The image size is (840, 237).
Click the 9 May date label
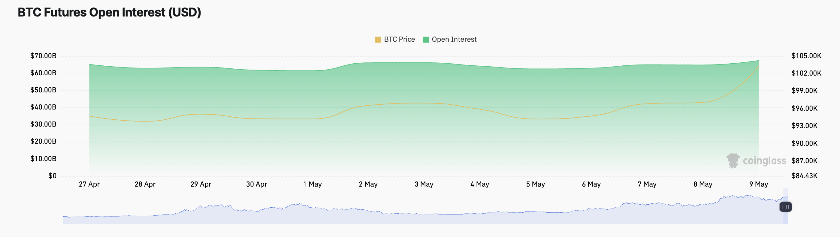coord(758,184)
